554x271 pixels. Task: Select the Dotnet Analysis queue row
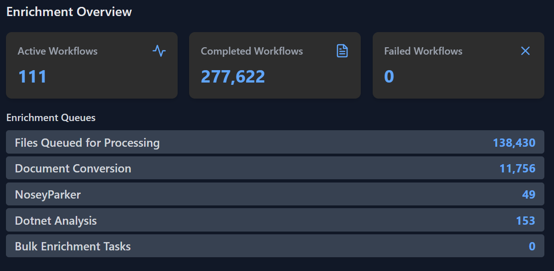pos(56,221)
